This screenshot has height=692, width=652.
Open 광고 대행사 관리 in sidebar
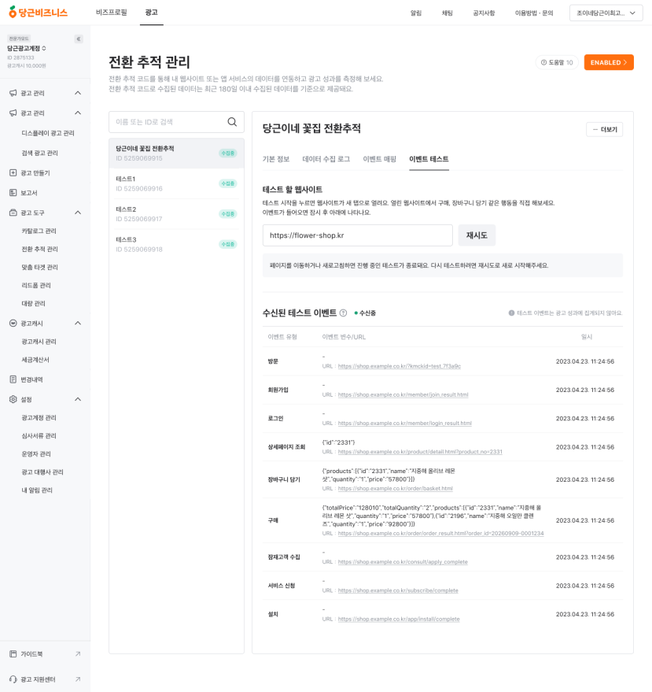click(42, 472)
